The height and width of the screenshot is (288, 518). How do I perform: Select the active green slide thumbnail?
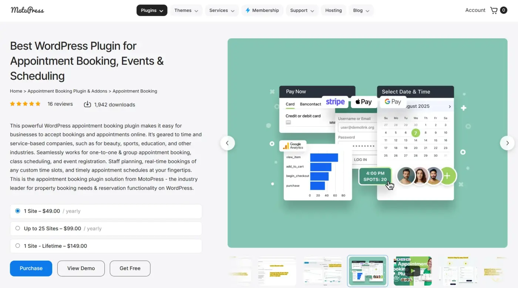[x=367, y=271]
